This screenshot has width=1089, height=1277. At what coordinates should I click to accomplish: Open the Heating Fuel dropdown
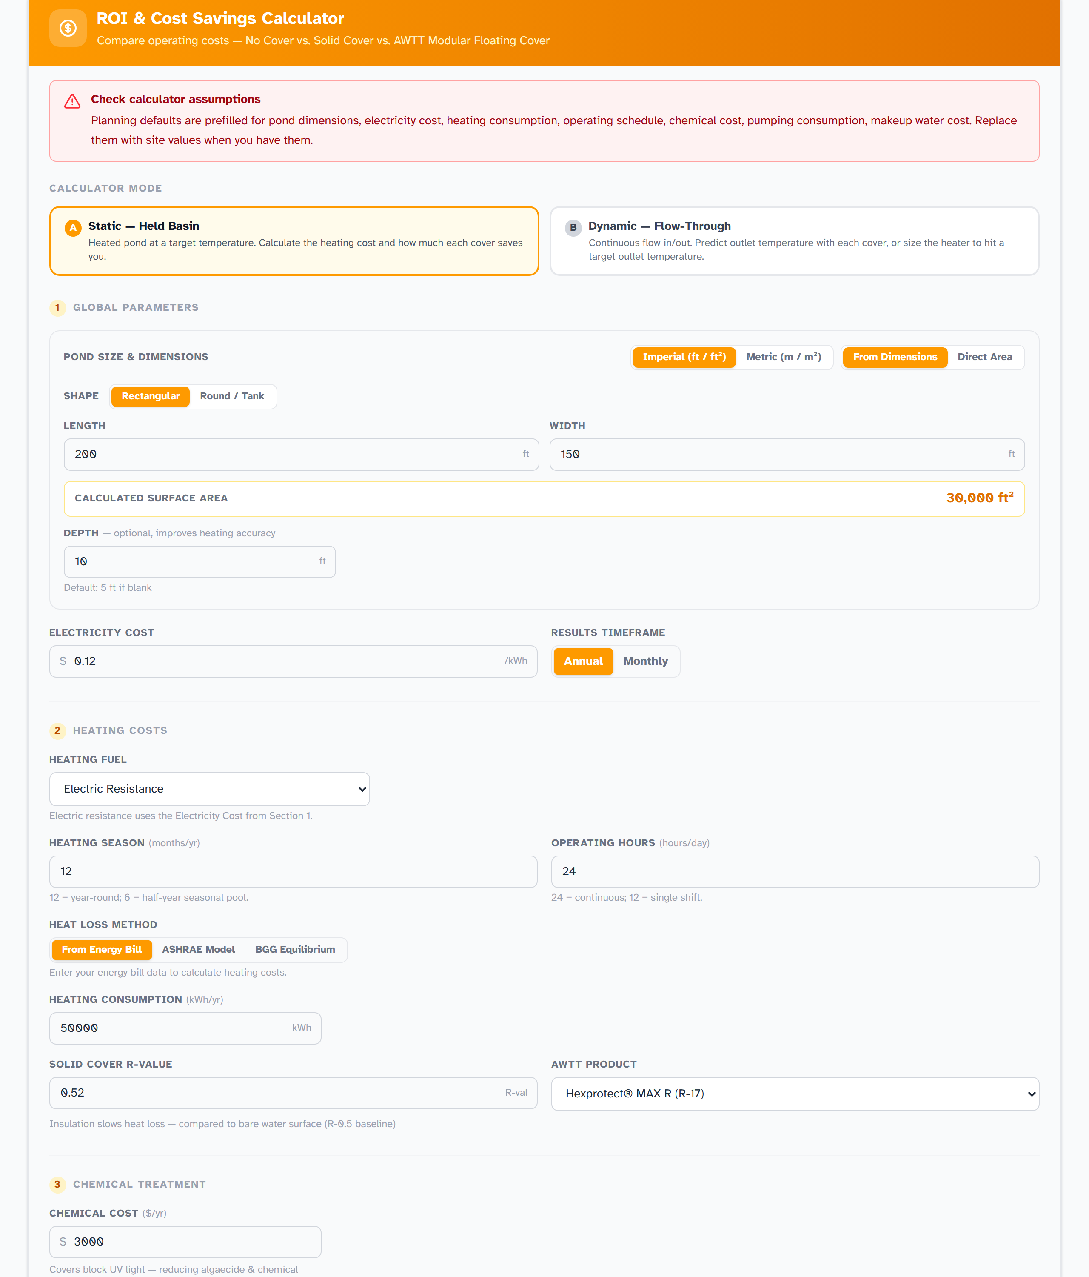coord(209,789)
